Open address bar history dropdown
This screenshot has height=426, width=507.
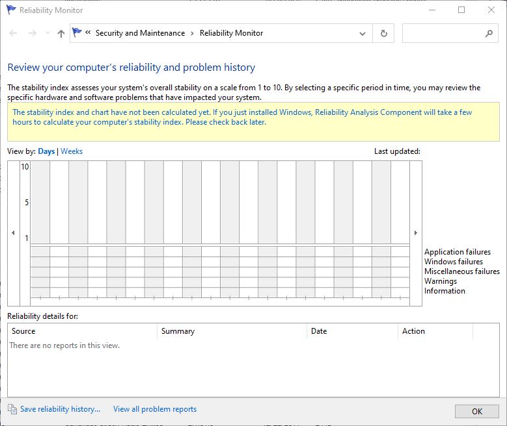click(x=363, y=33)
